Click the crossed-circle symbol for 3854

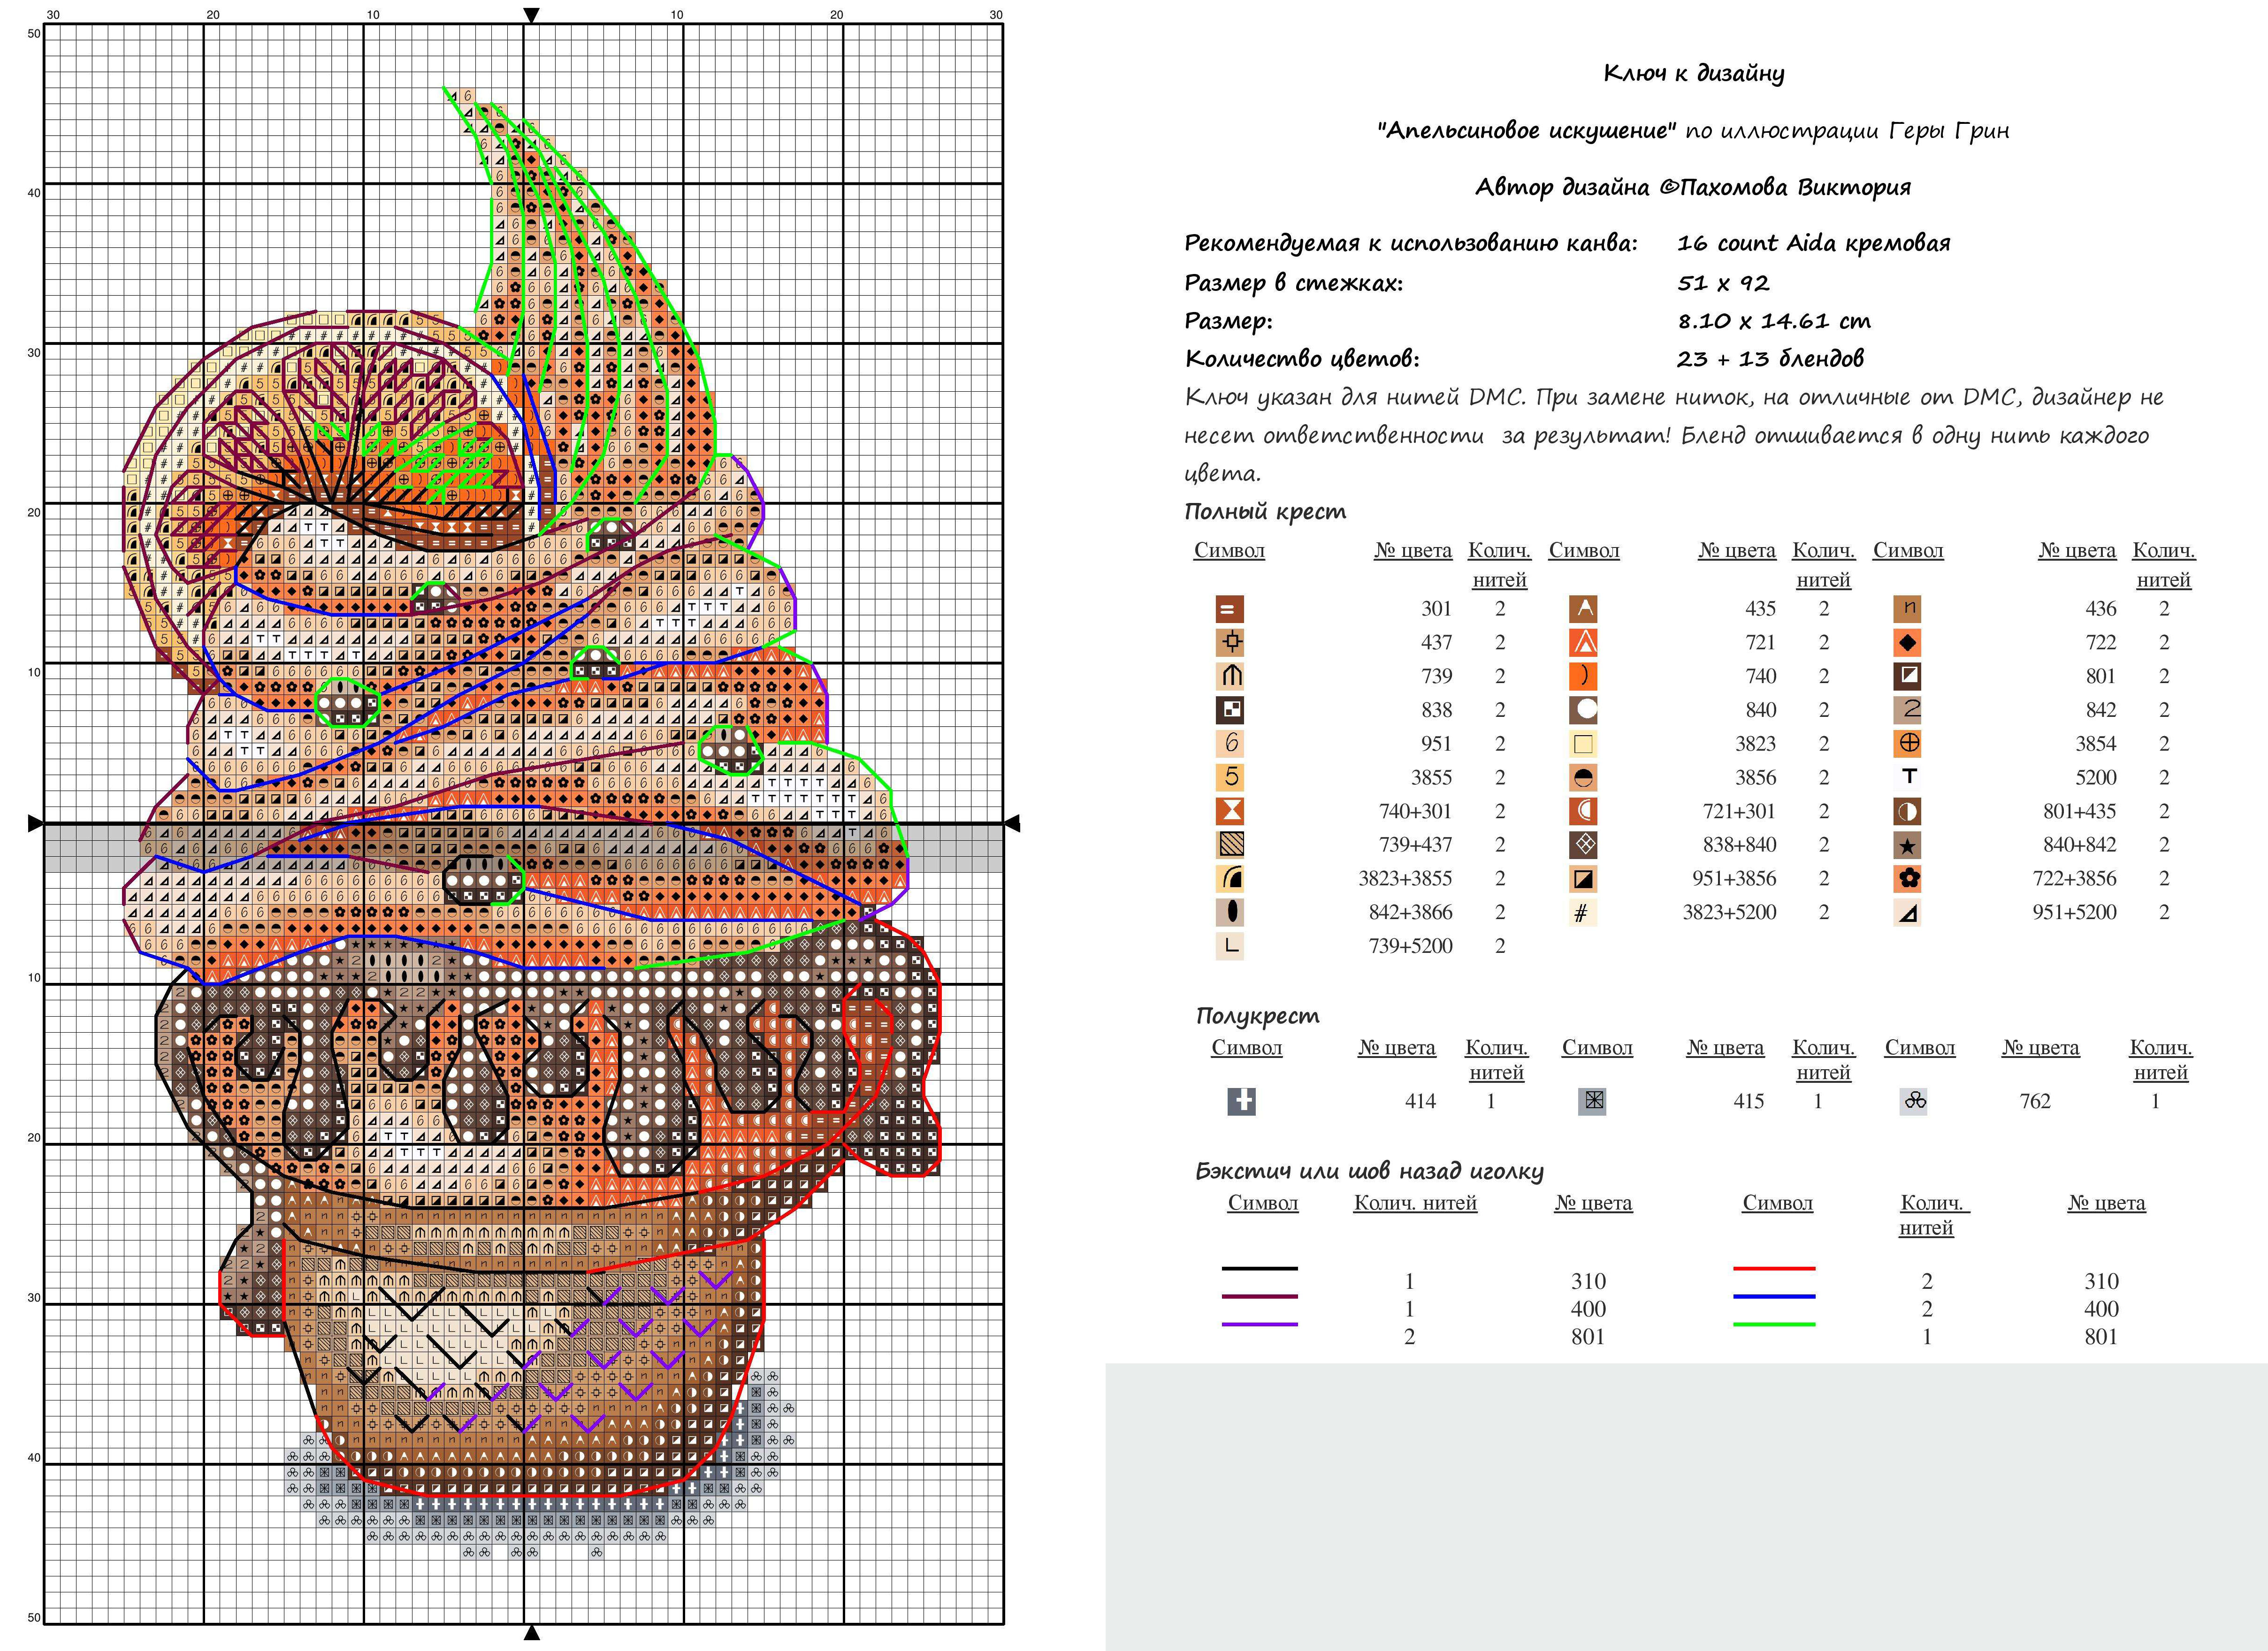[x=1907, y=743]
